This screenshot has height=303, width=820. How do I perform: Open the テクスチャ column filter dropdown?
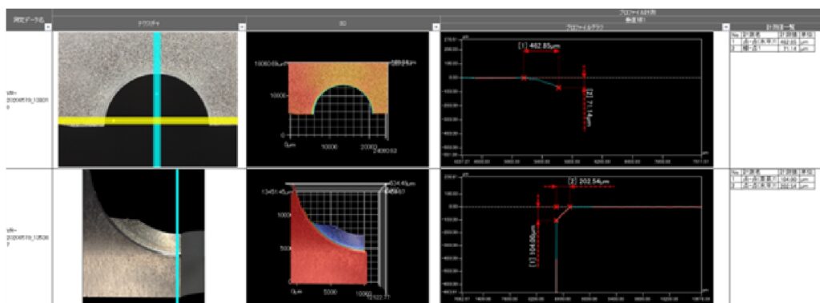click(242, 26)
